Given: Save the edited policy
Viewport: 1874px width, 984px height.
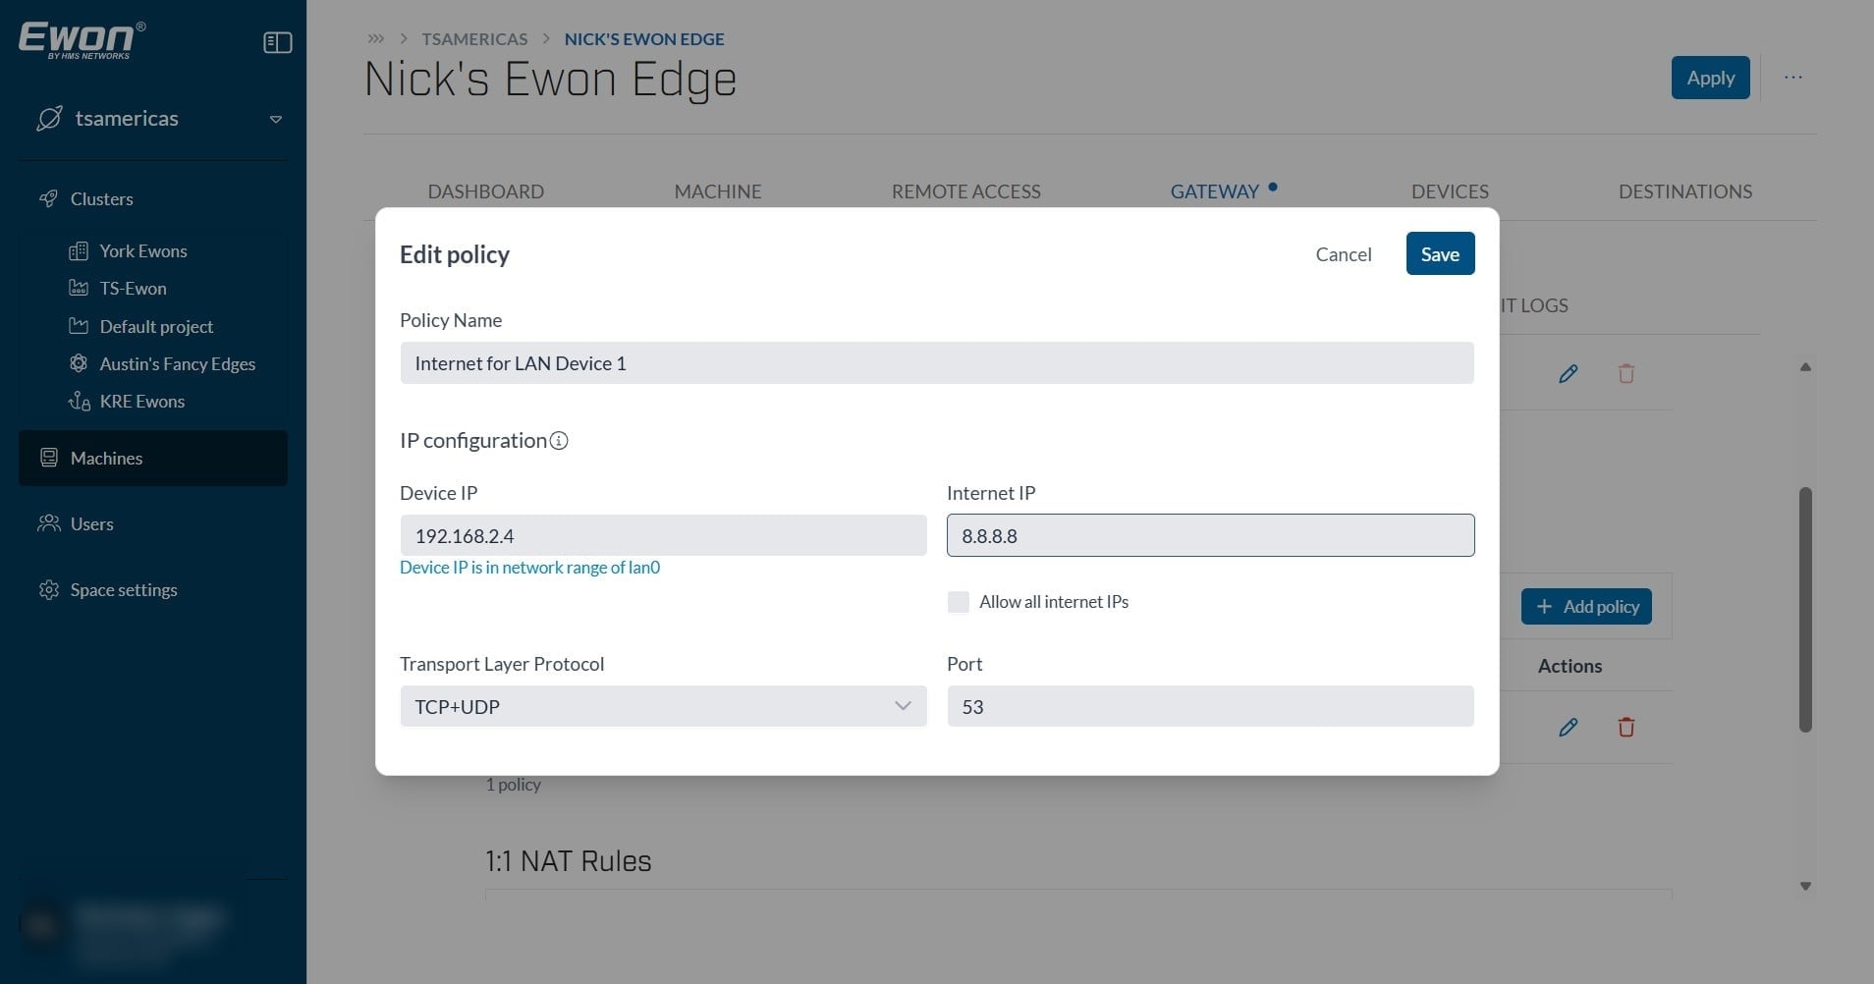Looking at the screenshot, I should (x=1440, y=253).
